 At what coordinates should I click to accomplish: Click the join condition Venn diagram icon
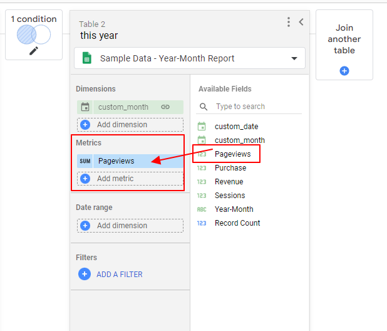(x=34, y=35)
